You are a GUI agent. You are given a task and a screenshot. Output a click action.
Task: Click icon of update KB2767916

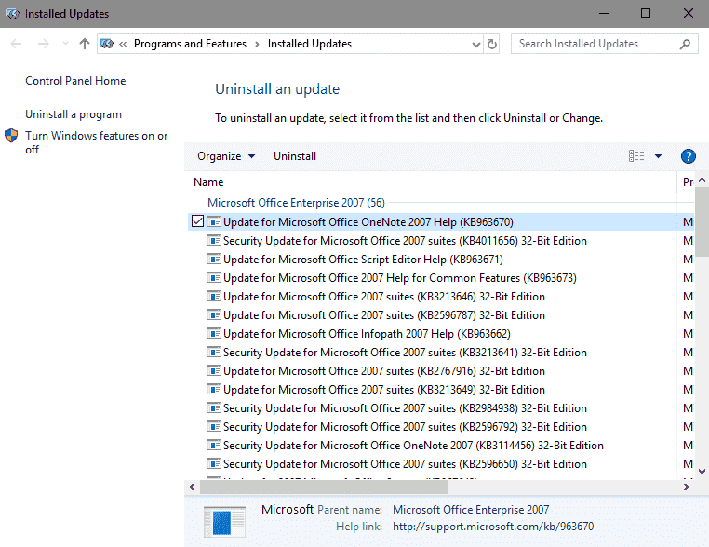[214, 370]
